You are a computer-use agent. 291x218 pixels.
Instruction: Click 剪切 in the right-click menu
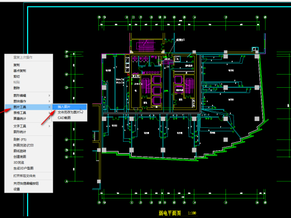point(29,76)
